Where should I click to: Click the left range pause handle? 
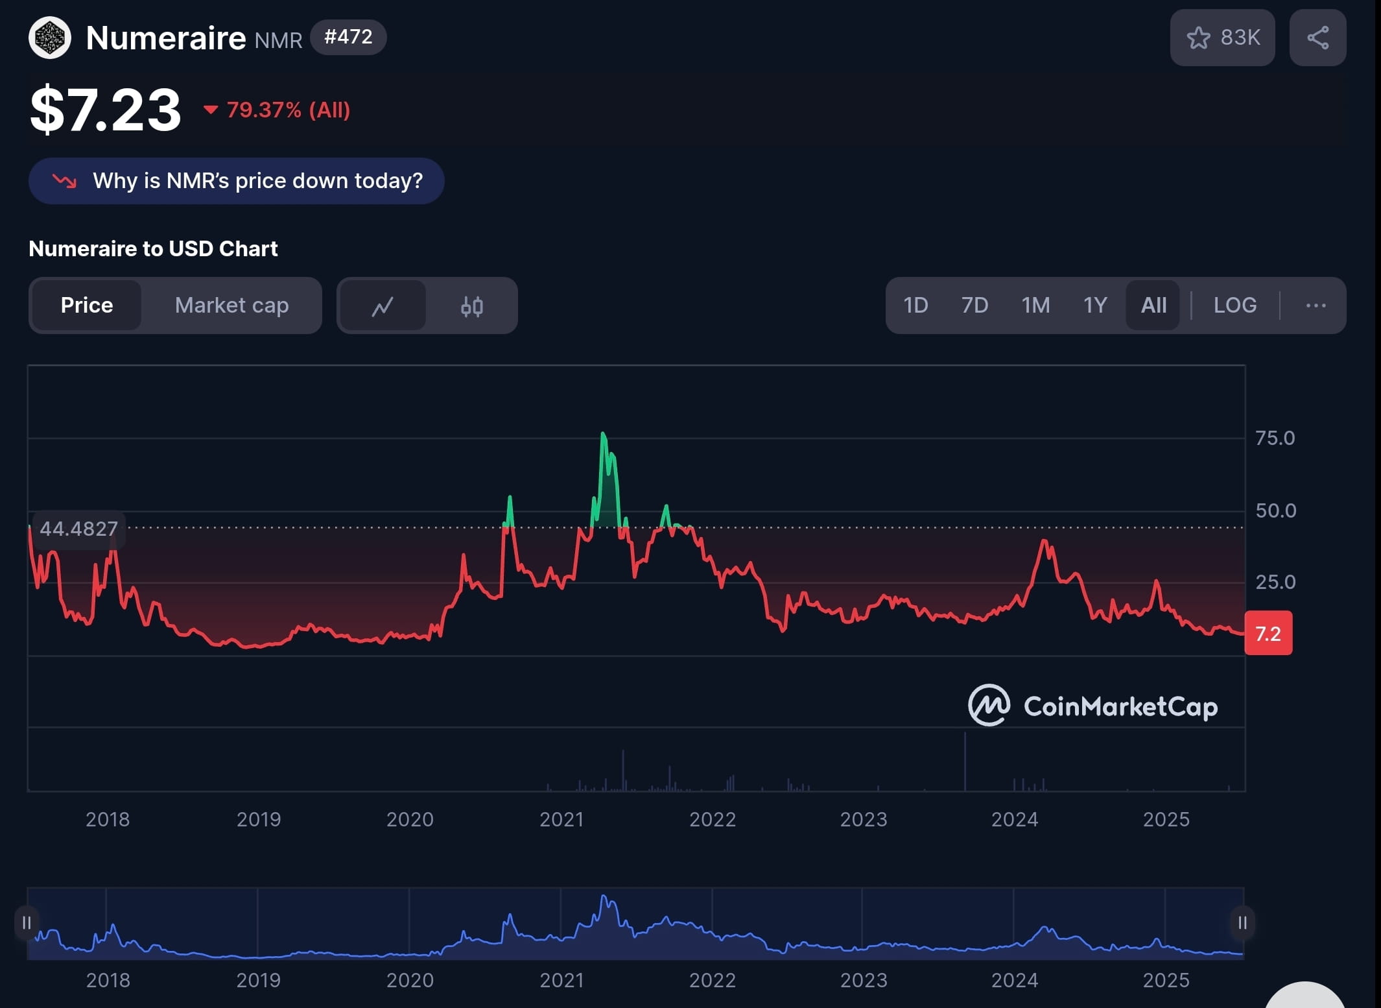(x=27, y=922)
